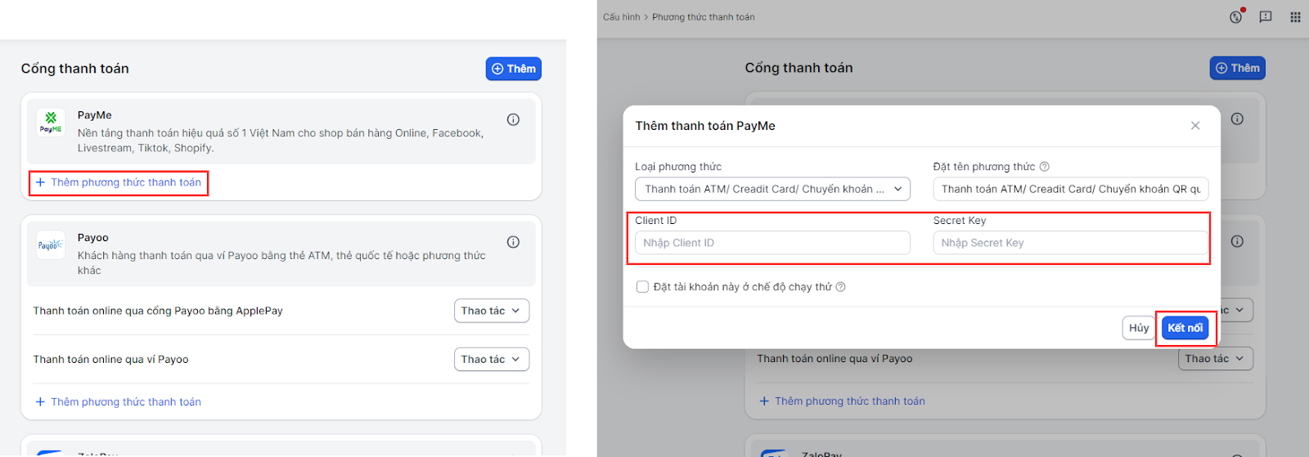This screenshot has width=1309, height=457.
Task: Expand the Loại phương thức dropdown
Action: click(772, 189)
